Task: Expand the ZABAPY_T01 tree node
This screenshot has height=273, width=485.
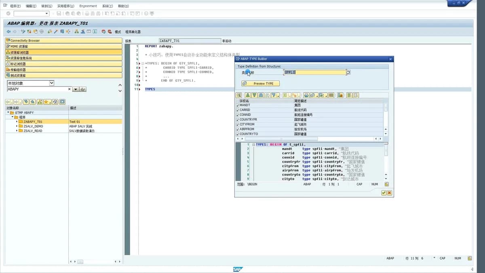Action: [x=17, y=121]
